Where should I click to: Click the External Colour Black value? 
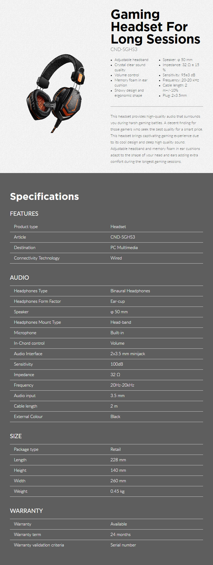click(115, 417)
